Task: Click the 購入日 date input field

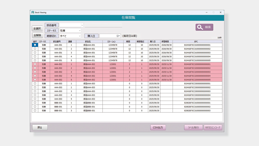Action: click(108, 36)
